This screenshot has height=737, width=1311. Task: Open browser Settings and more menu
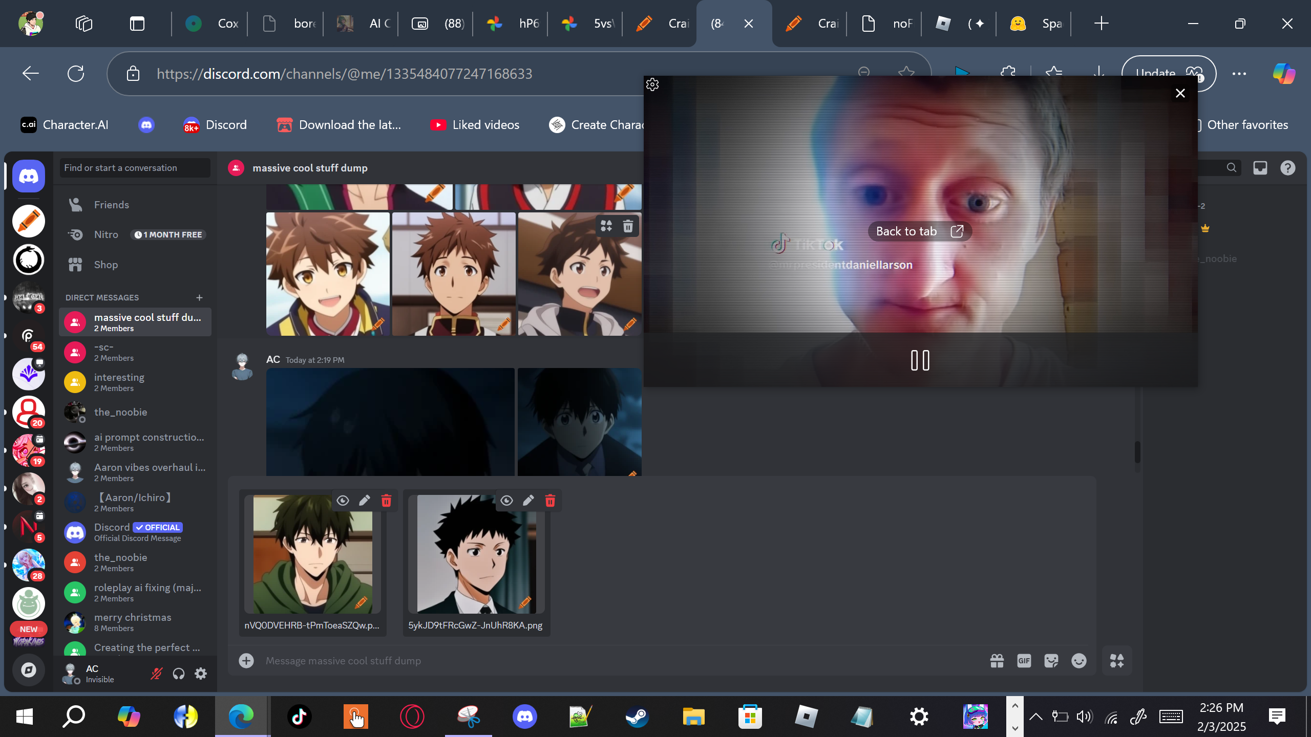tap(1239, 74)
